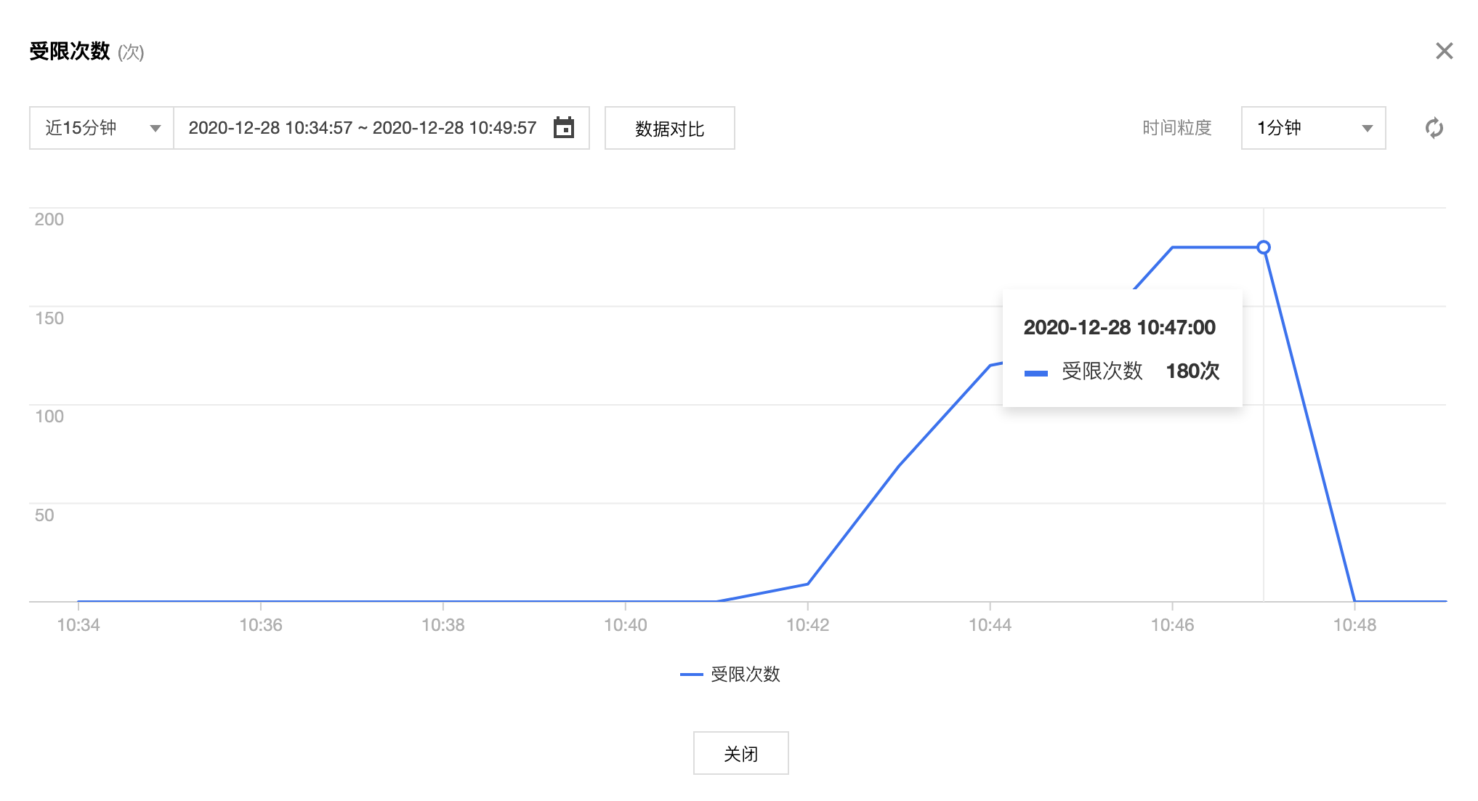This screenshot has width=1478, height=801.
Task: Click the 10:48 x-axis label
Action: pyautogui.click(x=1354, y=625)
